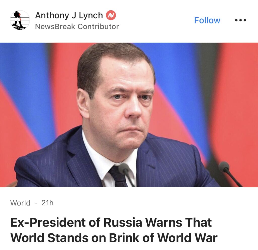The height and width of the screenshot is (250, 258).
Task: Click the 21h timestamp
Action: click(x=47, y=203)
